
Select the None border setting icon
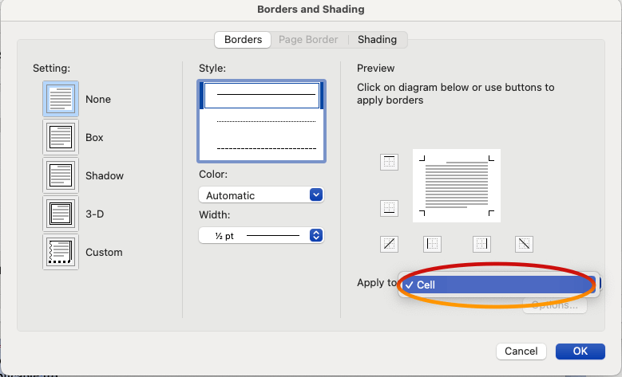click(x=61, y=99)
